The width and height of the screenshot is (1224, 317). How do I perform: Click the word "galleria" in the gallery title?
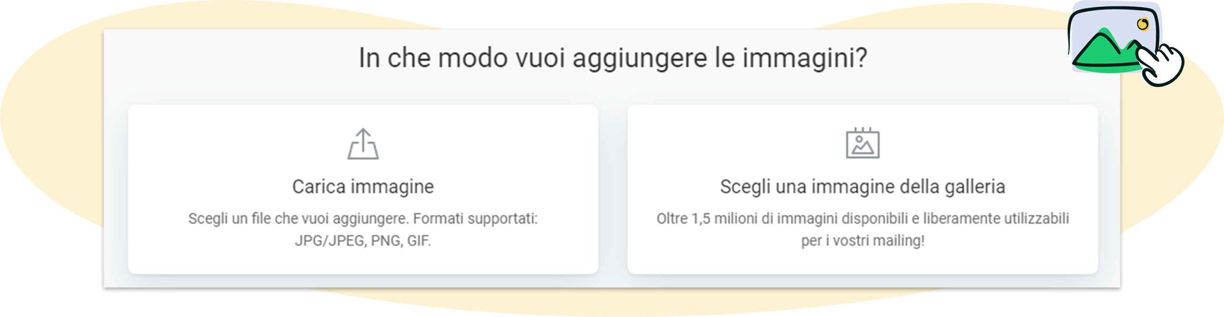(x=975, y=187)
